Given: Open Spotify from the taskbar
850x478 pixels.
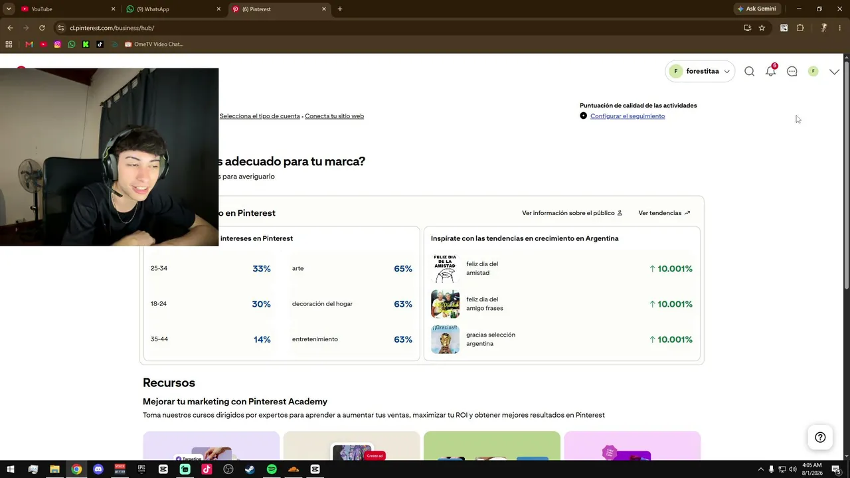Looking at the screenshot, I should 272,469.
